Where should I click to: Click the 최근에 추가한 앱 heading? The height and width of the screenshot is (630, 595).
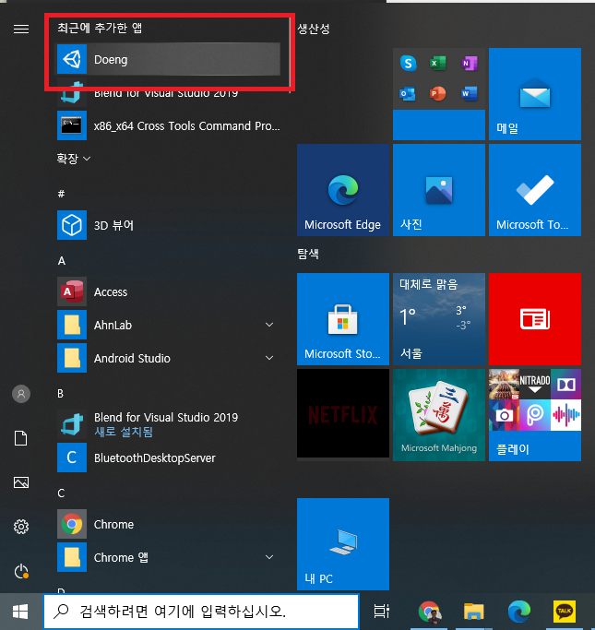100,28
